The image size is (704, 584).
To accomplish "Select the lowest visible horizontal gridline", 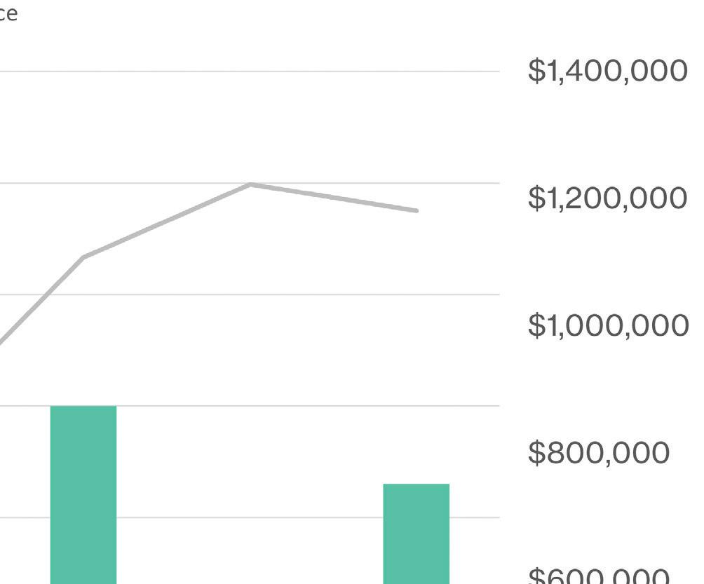I will click(250, 517).
